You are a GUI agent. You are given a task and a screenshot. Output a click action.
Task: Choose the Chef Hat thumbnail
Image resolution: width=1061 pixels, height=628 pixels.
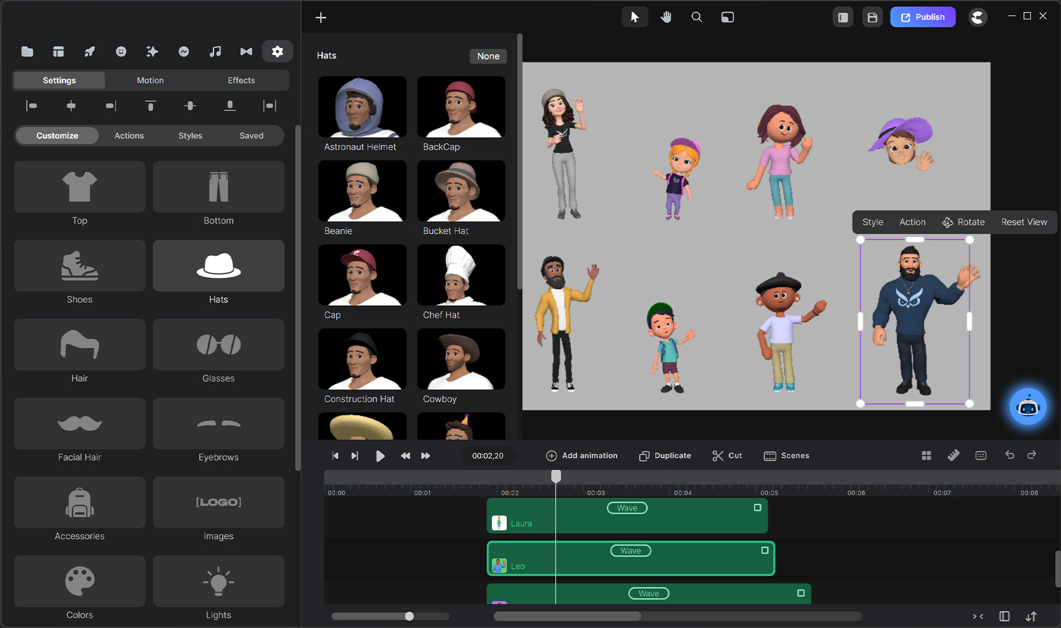(461, 275)
